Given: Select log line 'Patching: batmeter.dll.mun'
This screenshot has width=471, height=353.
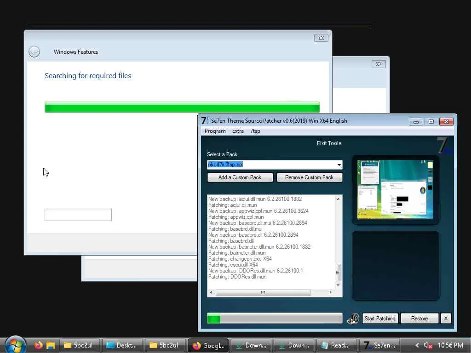Looking at the screenshot, I should (237, 253).
